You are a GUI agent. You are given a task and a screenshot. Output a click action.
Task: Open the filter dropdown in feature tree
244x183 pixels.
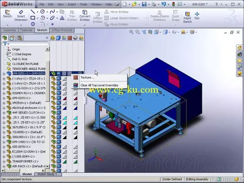8,44
